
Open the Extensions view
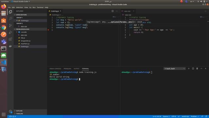click(x=10, y=39)
